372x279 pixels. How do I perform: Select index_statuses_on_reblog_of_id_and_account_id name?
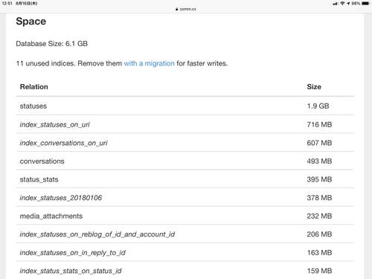97,234
